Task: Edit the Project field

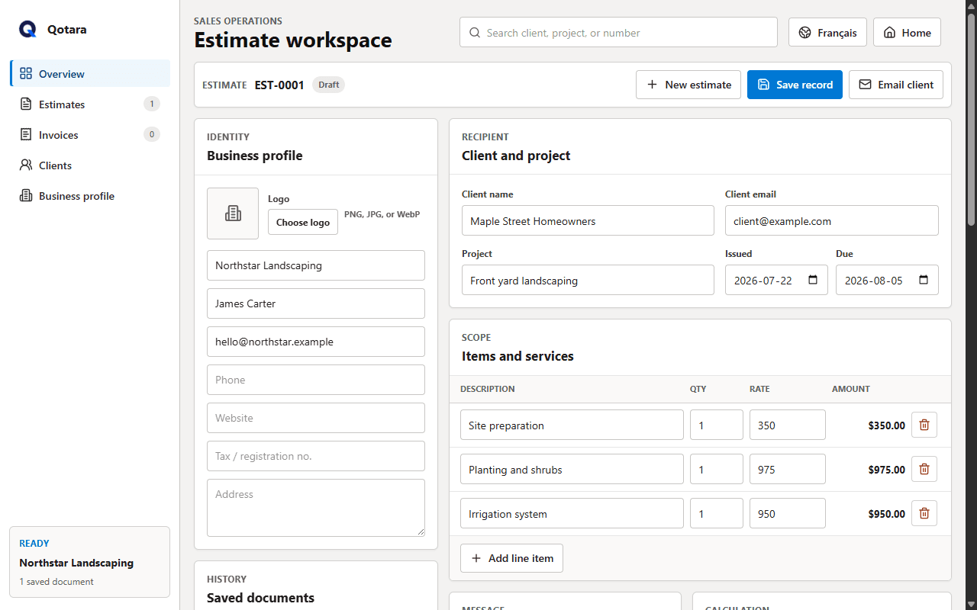Action: coord(588,280)
